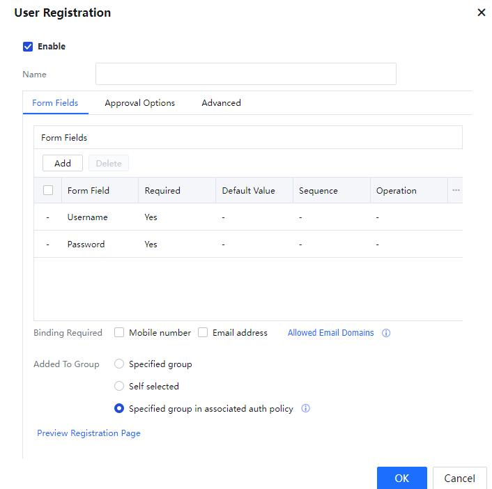Select Specified group in associated auth policy
The image size is (492, 489).
pos(119,409)
